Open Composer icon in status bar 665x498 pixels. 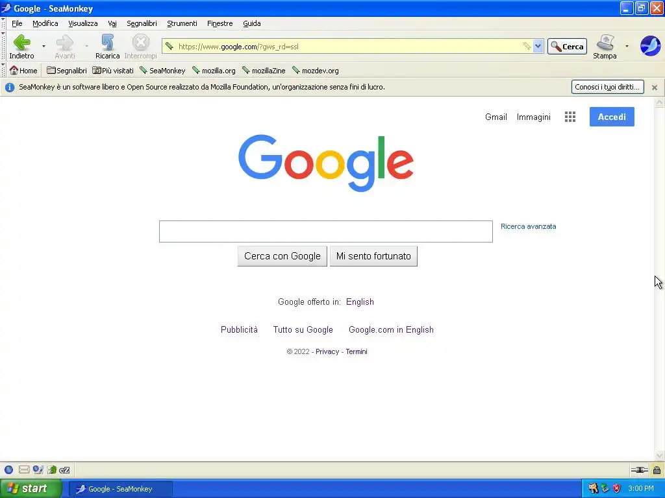(x=38, y=469)
